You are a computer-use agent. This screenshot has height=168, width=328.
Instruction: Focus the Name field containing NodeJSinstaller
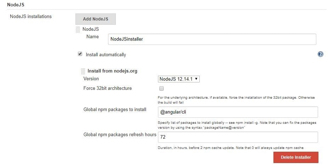pyautogui.click(x=212, y=39)
